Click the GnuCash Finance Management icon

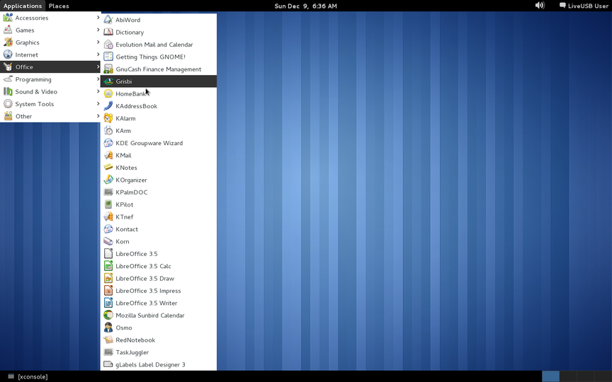point(108,69)
